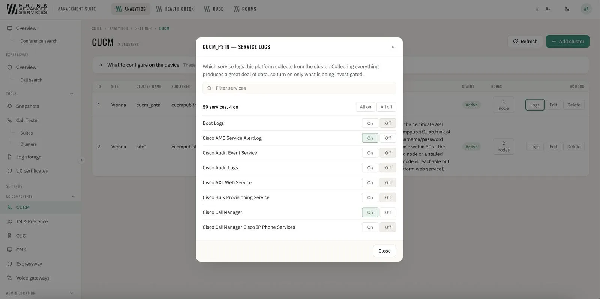Screen dimensions: 600x299
Task: Open Logs for the site1 cluster
Action: point(535,147)
